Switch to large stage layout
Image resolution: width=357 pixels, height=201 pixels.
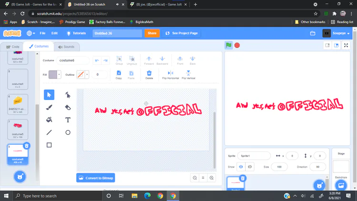click(336, 45)
